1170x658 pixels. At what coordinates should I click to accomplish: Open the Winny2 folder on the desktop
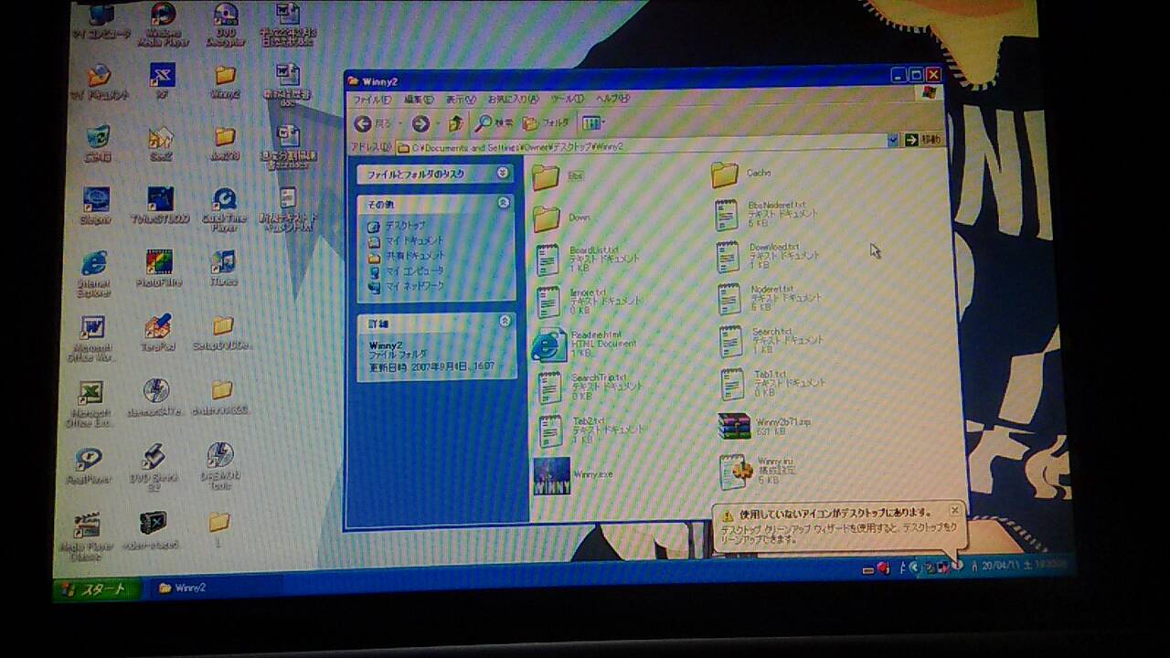pyautogui.click(x=225, y=81)
